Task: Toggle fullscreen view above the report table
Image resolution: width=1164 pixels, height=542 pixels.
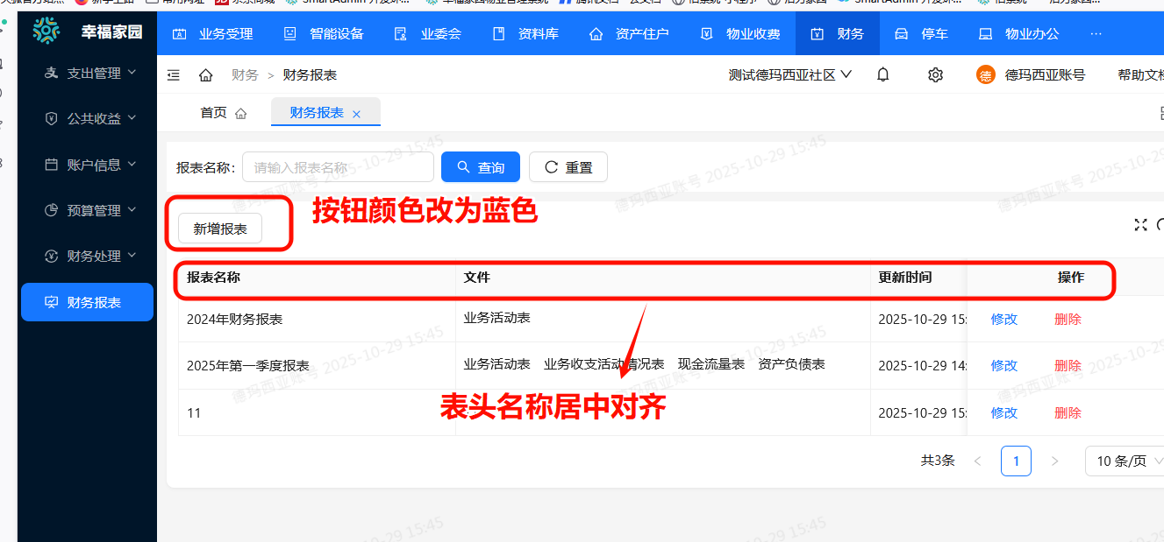Action: (1139, 224)
